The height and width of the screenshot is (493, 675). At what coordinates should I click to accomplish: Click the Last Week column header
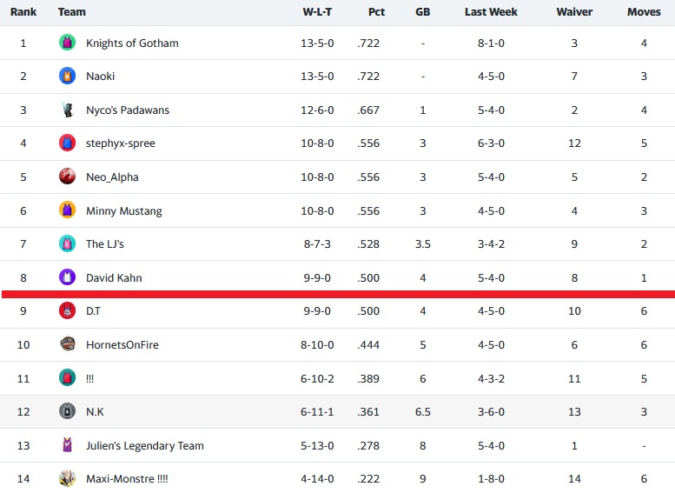click(491, 12)
